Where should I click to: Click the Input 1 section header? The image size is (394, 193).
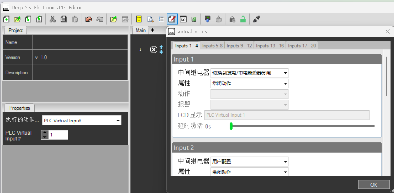coord(277,59)
